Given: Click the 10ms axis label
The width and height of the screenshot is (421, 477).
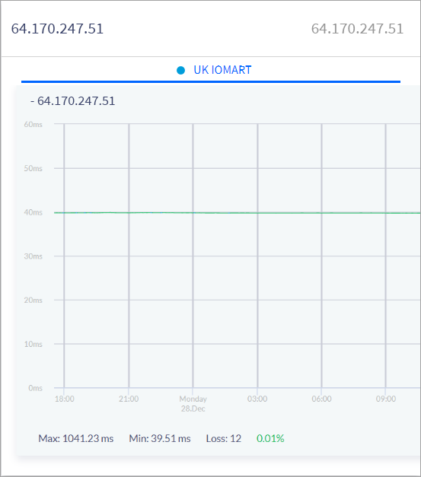Looking at the screenshot, I should (x=33, y=344).
